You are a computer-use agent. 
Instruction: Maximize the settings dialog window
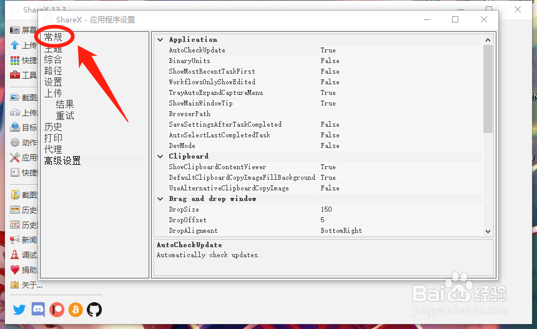(x=455, y=19)
